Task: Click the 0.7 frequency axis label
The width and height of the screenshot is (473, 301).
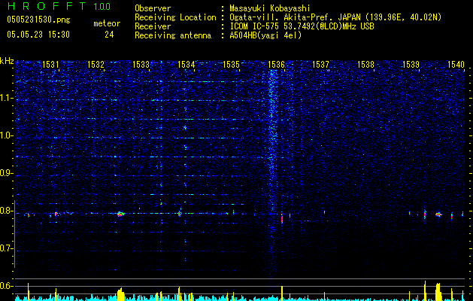Action: (7, 248)
